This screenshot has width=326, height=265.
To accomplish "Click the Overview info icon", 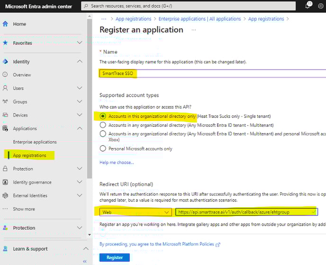I will [x=5, y=75].
